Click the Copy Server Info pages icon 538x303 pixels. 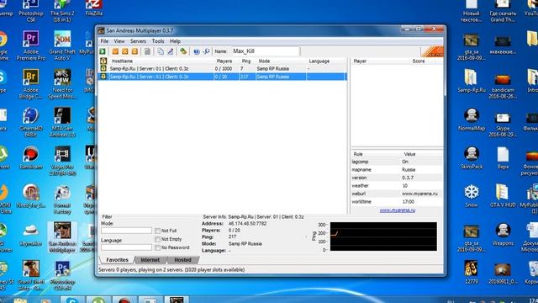click(161, 51)
